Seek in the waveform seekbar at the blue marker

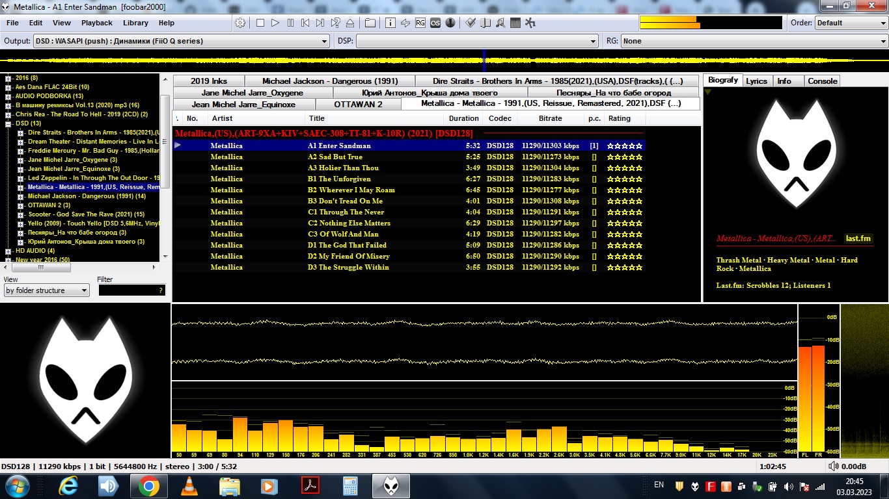pos(484,60)
